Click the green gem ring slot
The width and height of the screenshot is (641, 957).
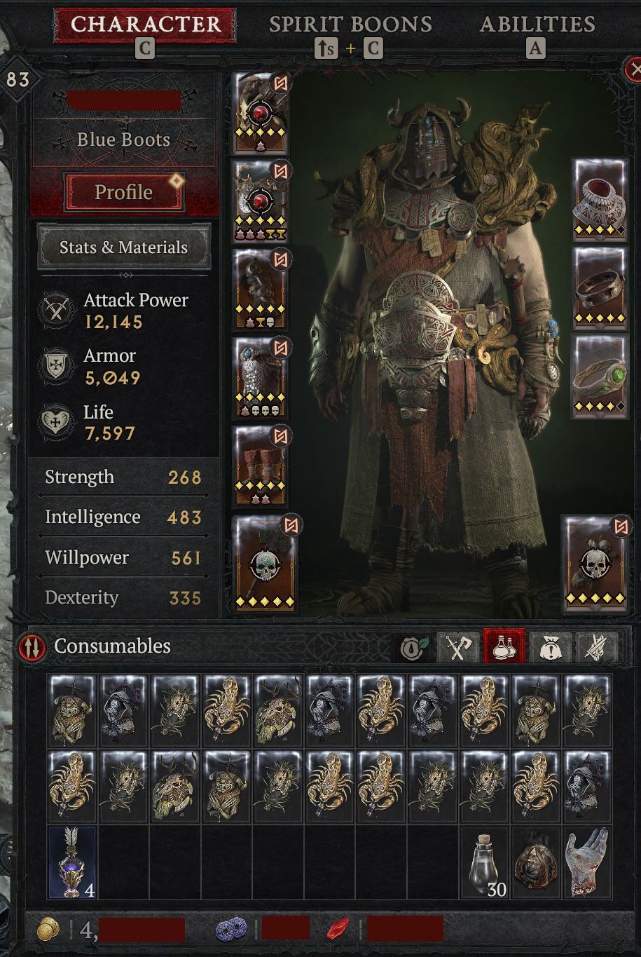click(600, 376)
